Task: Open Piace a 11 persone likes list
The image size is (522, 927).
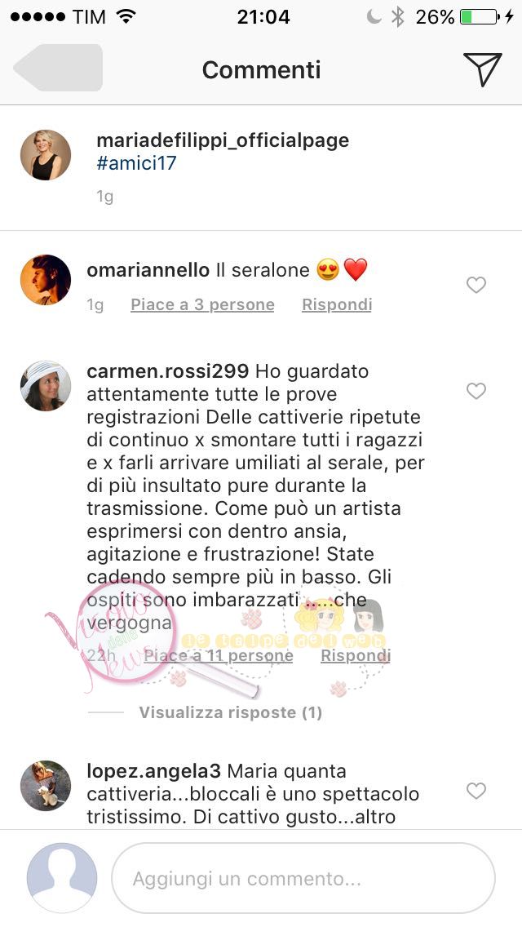Action: tap(218, 655)
